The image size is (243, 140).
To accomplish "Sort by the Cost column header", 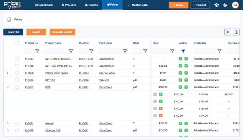I will pyautogui.click(x=156, y=43).
